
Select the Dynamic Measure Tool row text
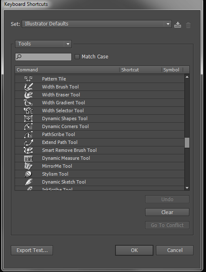pos(66,158)
